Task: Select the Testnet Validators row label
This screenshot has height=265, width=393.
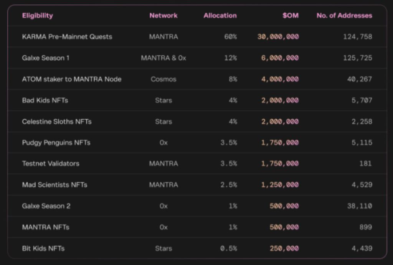Action: [51, 163]
